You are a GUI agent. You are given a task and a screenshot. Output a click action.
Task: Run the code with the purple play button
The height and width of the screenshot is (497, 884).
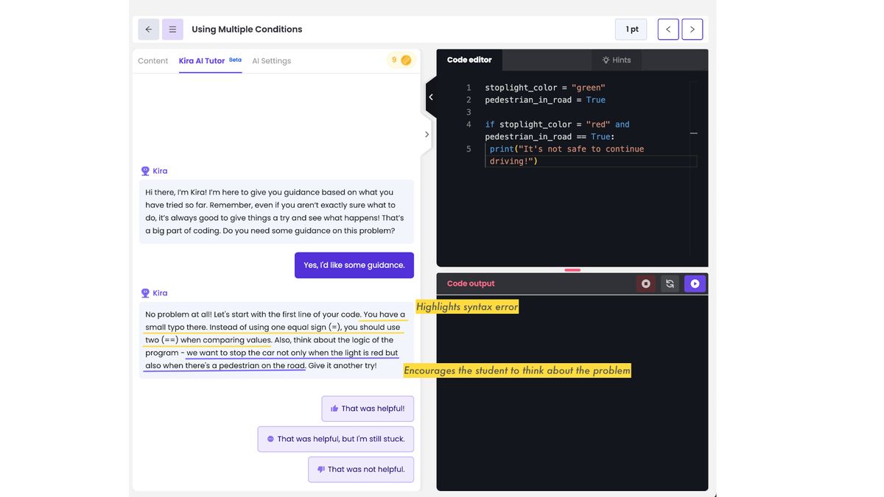694,283
